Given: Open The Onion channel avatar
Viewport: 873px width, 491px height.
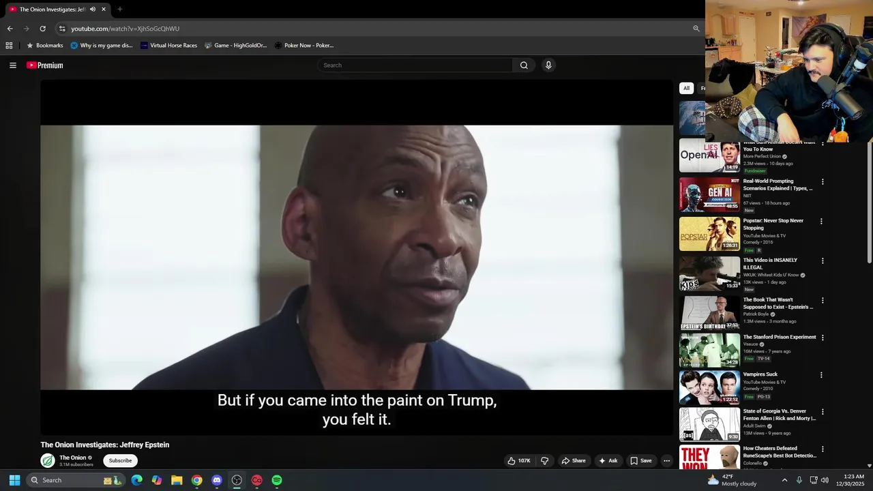Looking at the screenshot, I should coord(48,461).
